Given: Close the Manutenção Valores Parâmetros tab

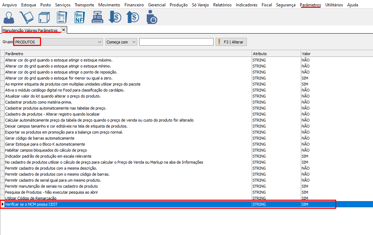Looking at the screenshot, I should pos(64,30).
